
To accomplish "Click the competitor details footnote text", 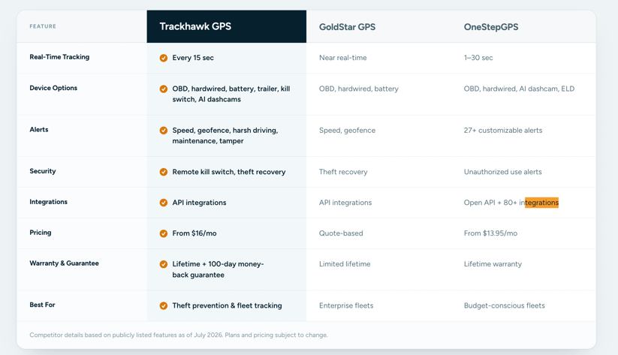I will (x=179, y=335).
